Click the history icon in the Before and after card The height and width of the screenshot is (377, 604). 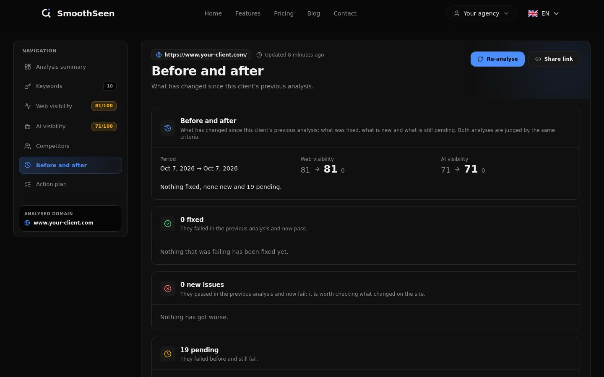coord(168,128)
